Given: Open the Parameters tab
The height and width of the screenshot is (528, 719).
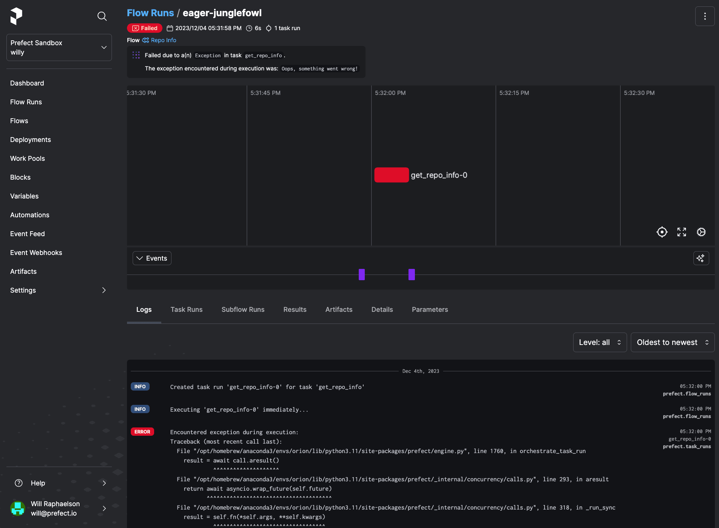Looking at the screenshot, I should click(x=430, y=310).
